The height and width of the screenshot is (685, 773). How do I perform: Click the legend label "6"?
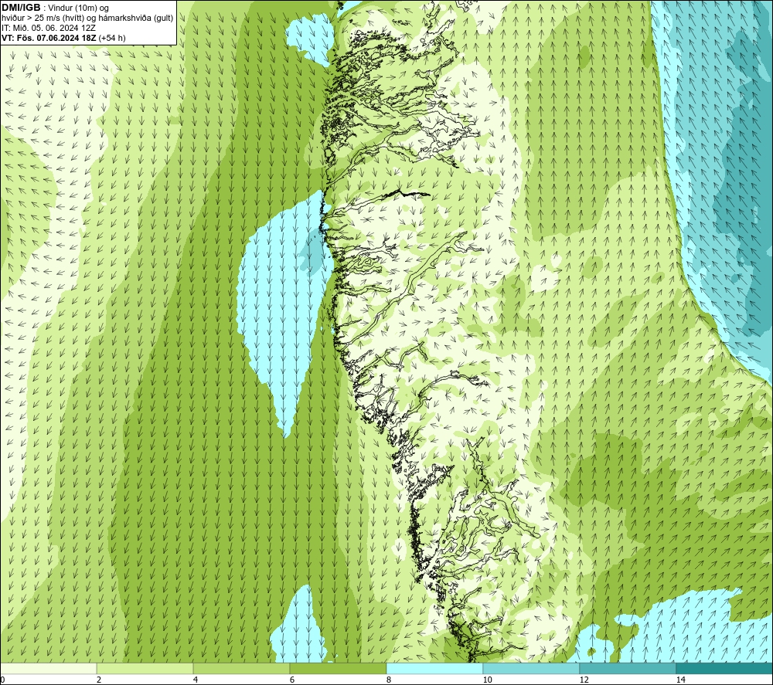[x=292, y=680]
